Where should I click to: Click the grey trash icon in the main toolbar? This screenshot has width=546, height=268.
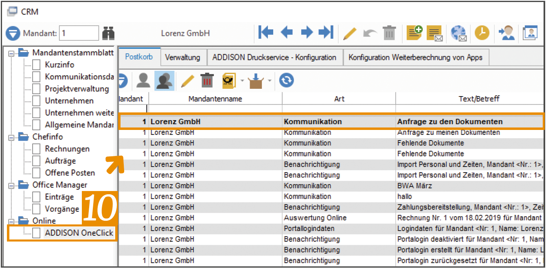(389, 33)
